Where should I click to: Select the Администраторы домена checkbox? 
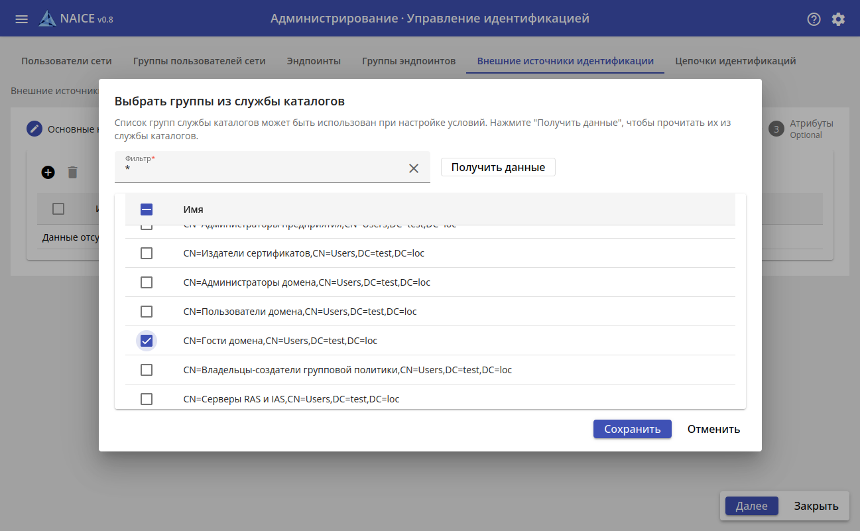point(147,282)
